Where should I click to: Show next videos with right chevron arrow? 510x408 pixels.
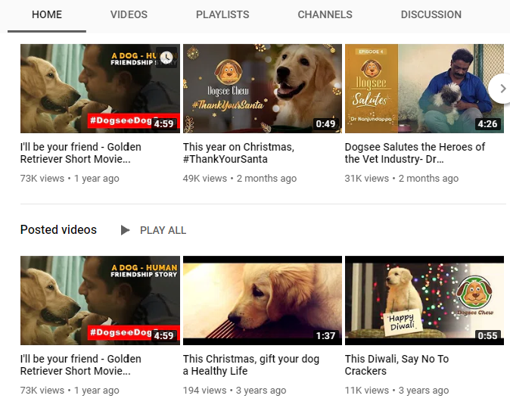pos(502,89)
